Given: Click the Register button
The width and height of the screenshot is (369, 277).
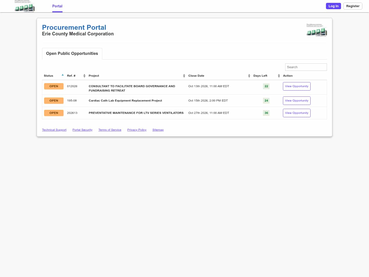Looking at the screenshot, I should (x=353, y=6).
